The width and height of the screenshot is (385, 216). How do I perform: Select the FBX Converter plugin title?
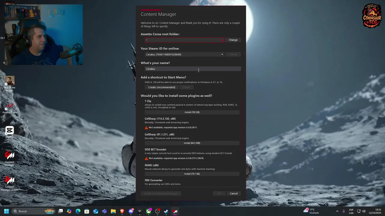click(154, 180)
